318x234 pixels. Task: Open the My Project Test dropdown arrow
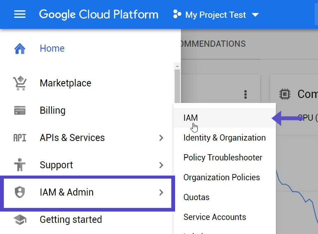pyautogui.click(x=255, y=15)
